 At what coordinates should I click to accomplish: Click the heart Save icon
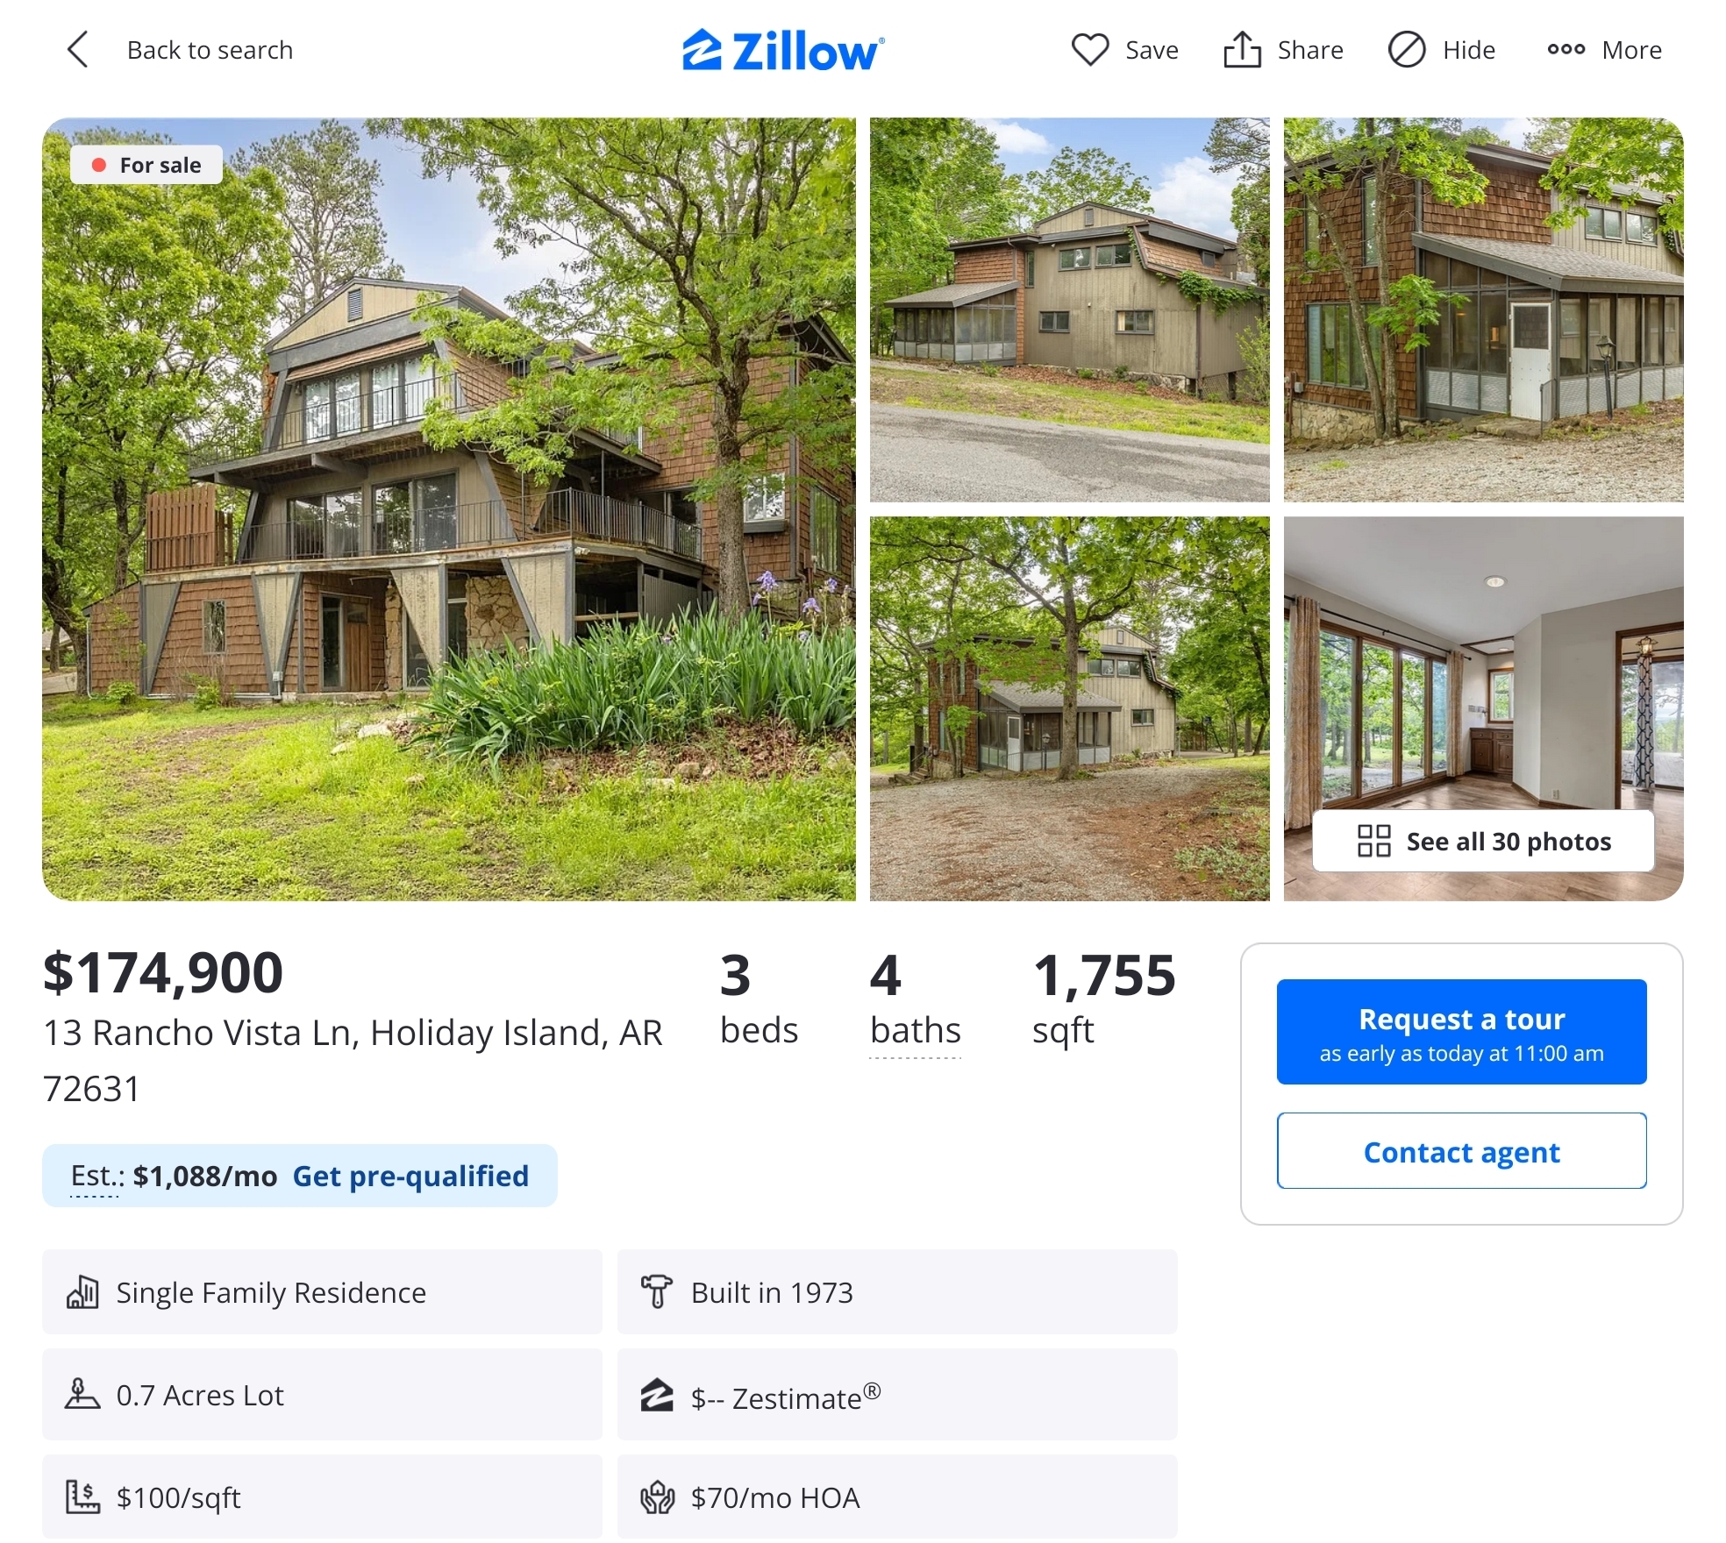pyautogui.click(x=1090, y=49)
